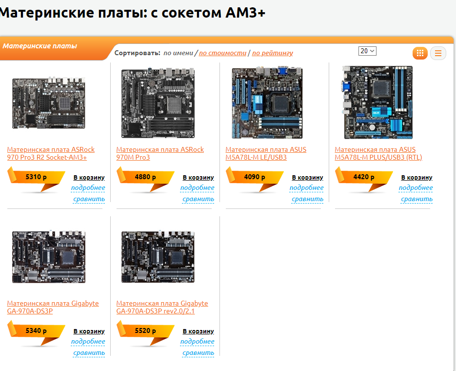Viewport: 456px width, 371px height.
Task: Click подробнее for ASRock 970M Pro3
Action: coord(197,188)
